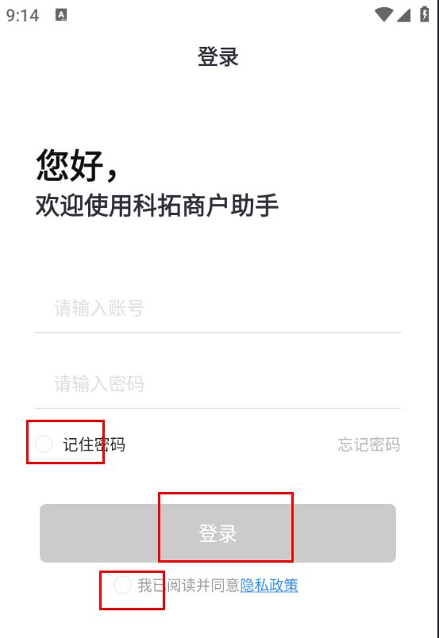This screenshot has height=638, width=439.
Task: Tap the 登录 page title at top
Action: click(218, 56)
